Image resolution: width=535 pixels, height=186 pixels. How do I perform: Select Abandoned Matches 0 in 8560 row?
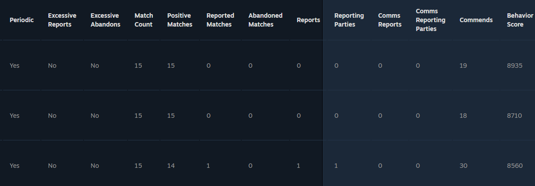(x=250, y=166)
